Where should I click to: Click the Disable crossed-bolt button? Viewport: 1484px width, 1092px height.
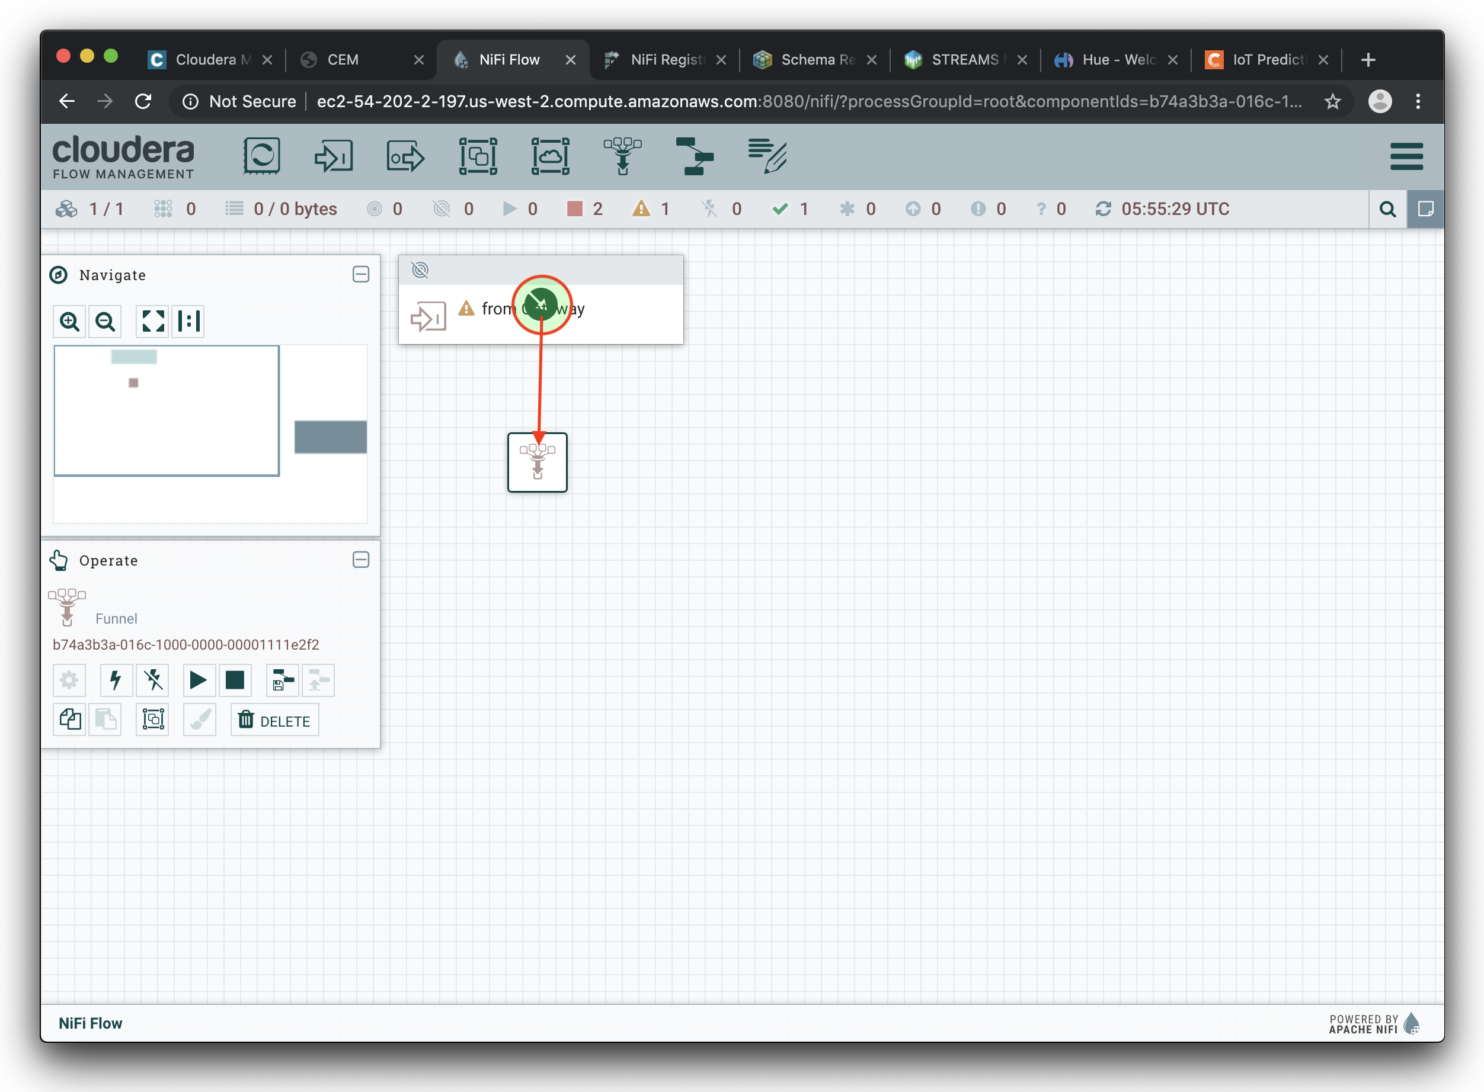coord(153,680)
